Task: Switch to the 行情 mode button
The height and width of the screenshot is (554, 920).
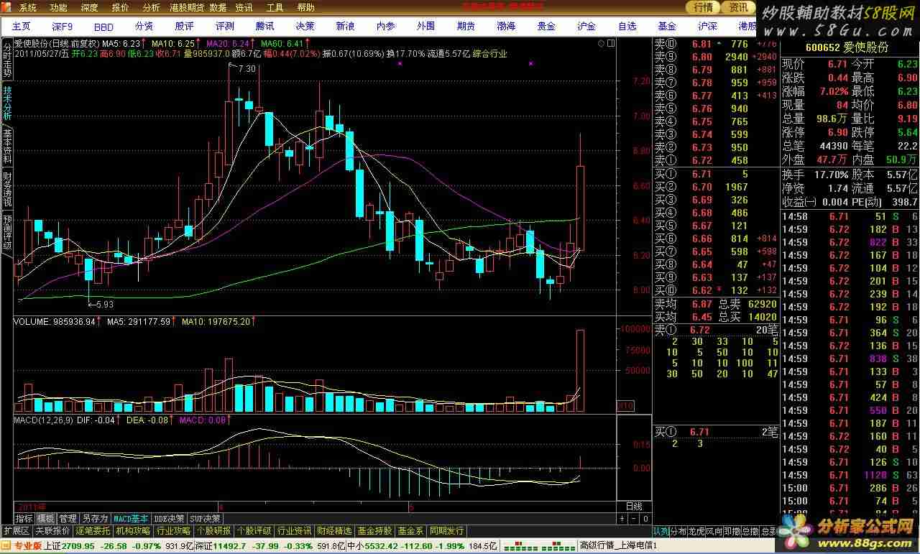Action: (x=704, y=8)
